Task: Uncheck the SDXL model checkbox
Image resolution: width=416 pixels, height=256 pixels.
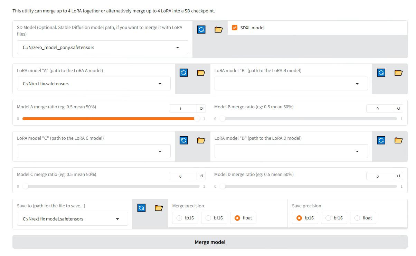Action: point(235,28)
